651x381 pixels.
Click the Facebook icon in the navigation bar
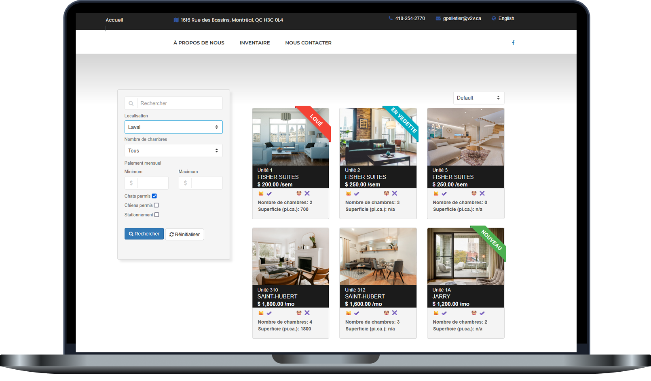tap(513, 43)
